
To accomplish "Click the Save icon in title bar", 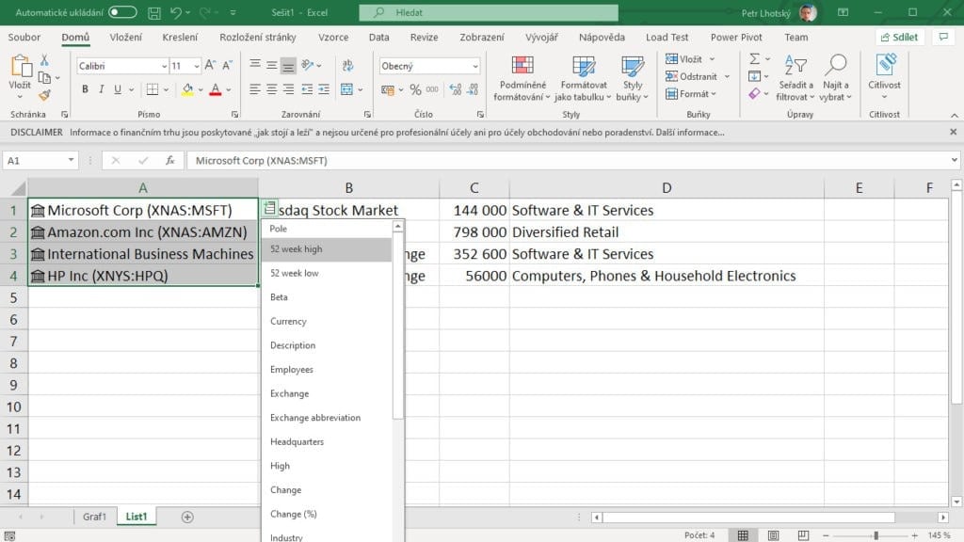I will point(153,12).
